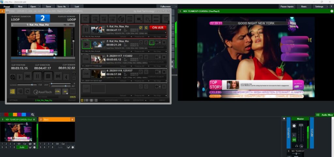
Task: Toggle loop icon on NDI input 1
Action: 30,144
